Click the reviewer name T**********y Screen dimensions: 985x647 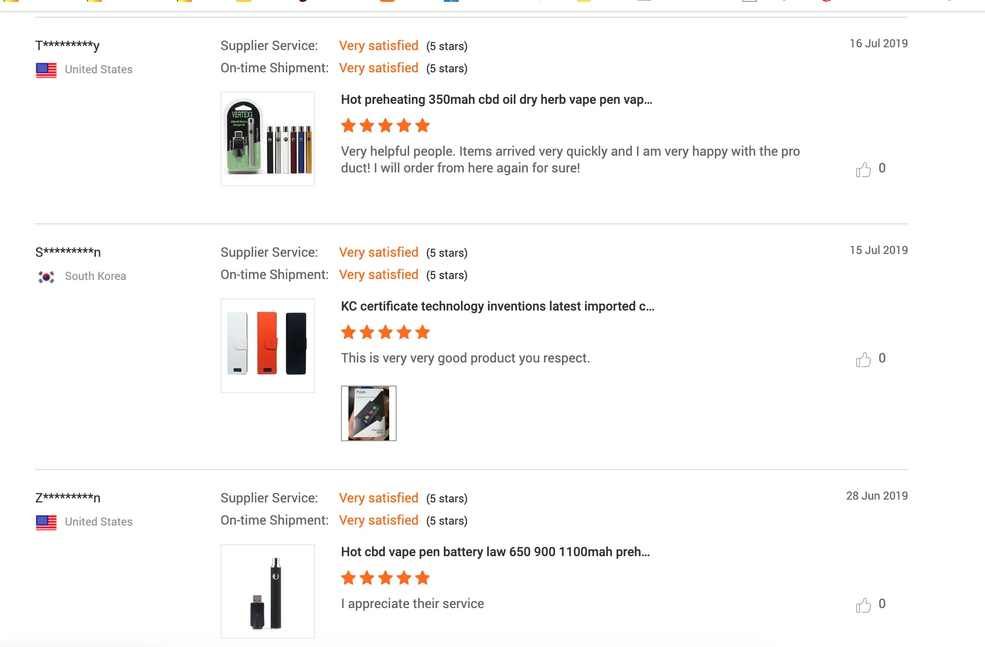pos(68,46)
